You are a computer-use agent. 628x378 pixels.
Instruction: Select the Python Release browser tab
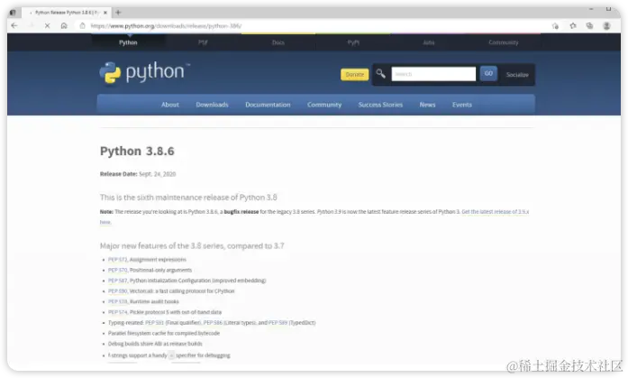66,13
